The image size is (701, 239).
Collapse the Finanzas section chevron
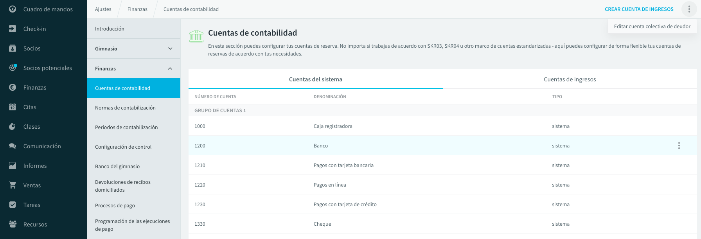[x=170, y=68]
